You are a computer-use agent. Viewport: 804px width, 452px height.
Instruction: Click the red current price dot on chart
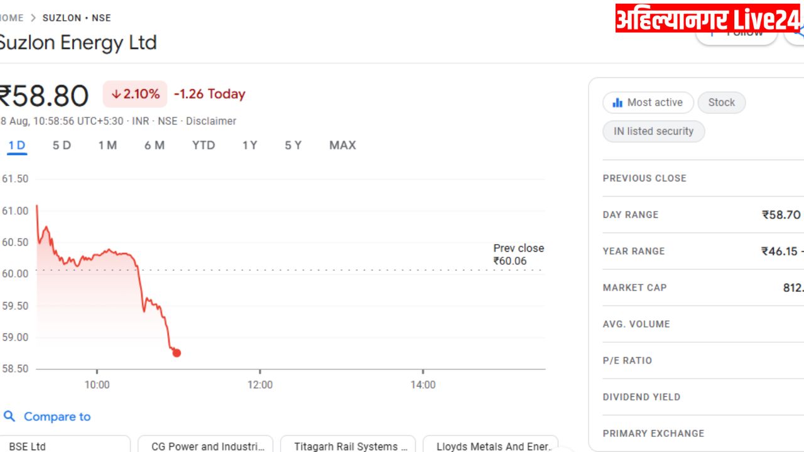pyautogui.click(x=177, y=353)
